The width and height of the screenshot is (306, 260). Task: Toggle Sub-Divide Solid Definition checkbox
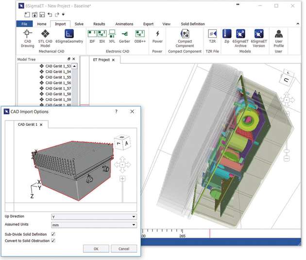[53, 234]
